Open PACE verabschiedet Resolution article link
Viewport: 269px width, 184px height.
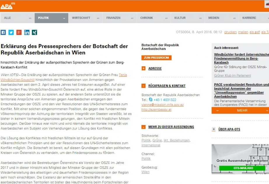click(x=242, y=91)
